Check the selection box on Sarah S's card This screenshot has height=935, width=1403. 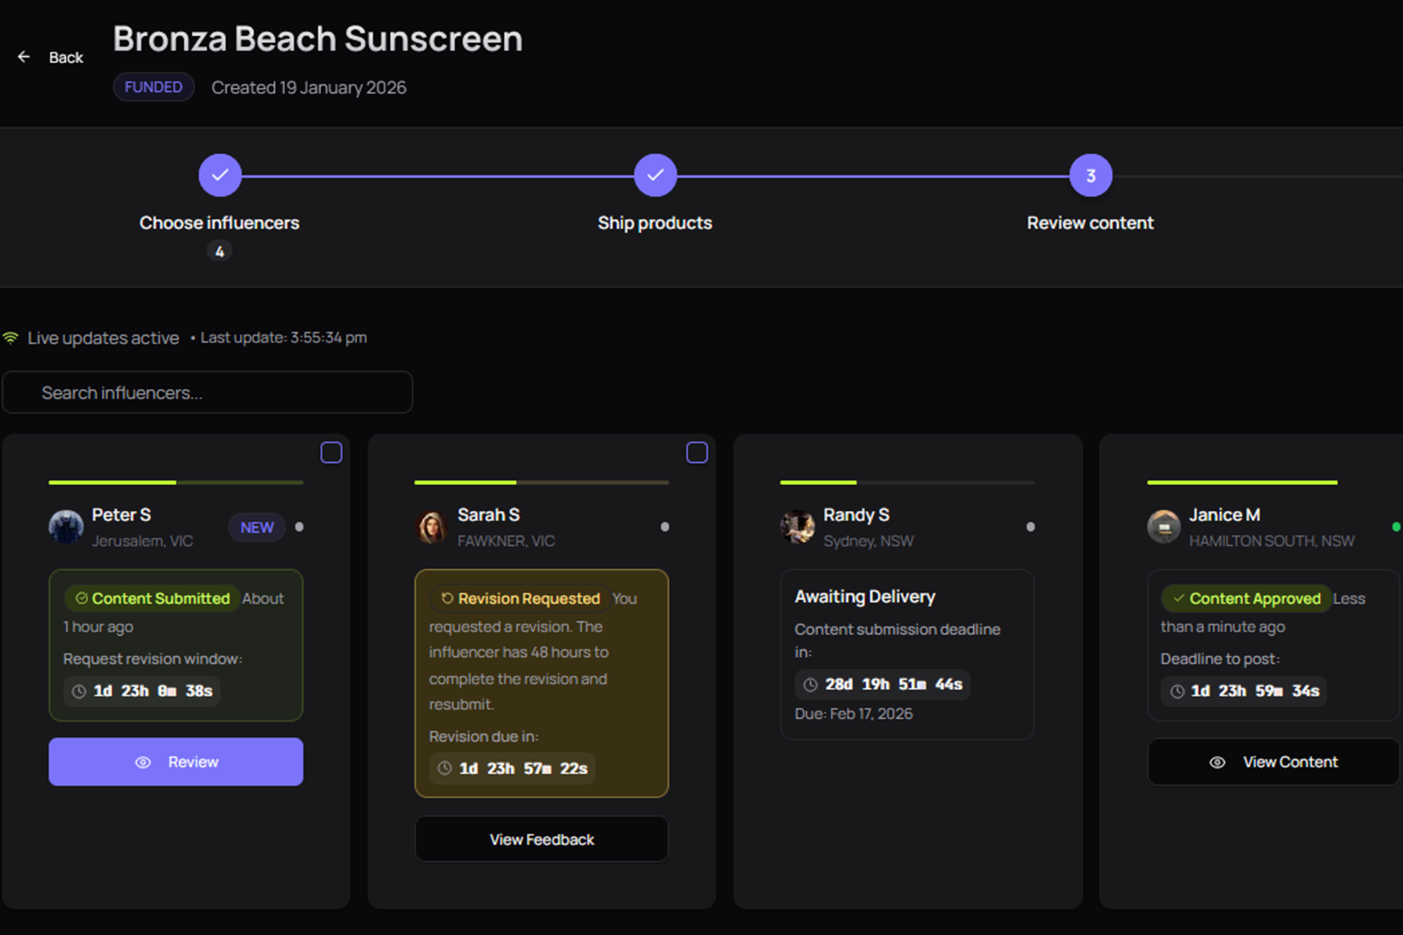(697, 452)
